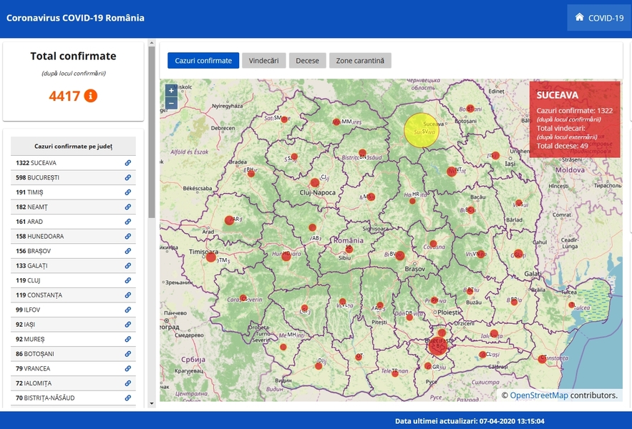
Task: Zoom in the map with plus button
Action: point(171,91)
